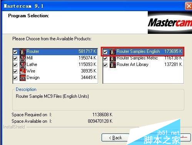Click the Router product icon

(x=23, y=52)
